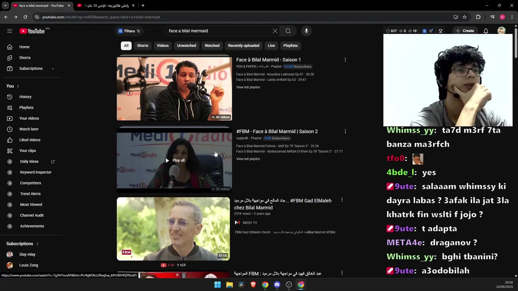
Task: Click the trophy achievements icon in the header
Action: (x=440, y=31)
